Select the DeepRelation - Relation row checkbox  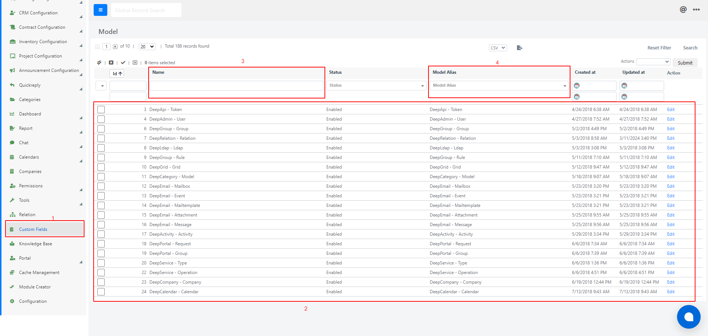(101, 138)
